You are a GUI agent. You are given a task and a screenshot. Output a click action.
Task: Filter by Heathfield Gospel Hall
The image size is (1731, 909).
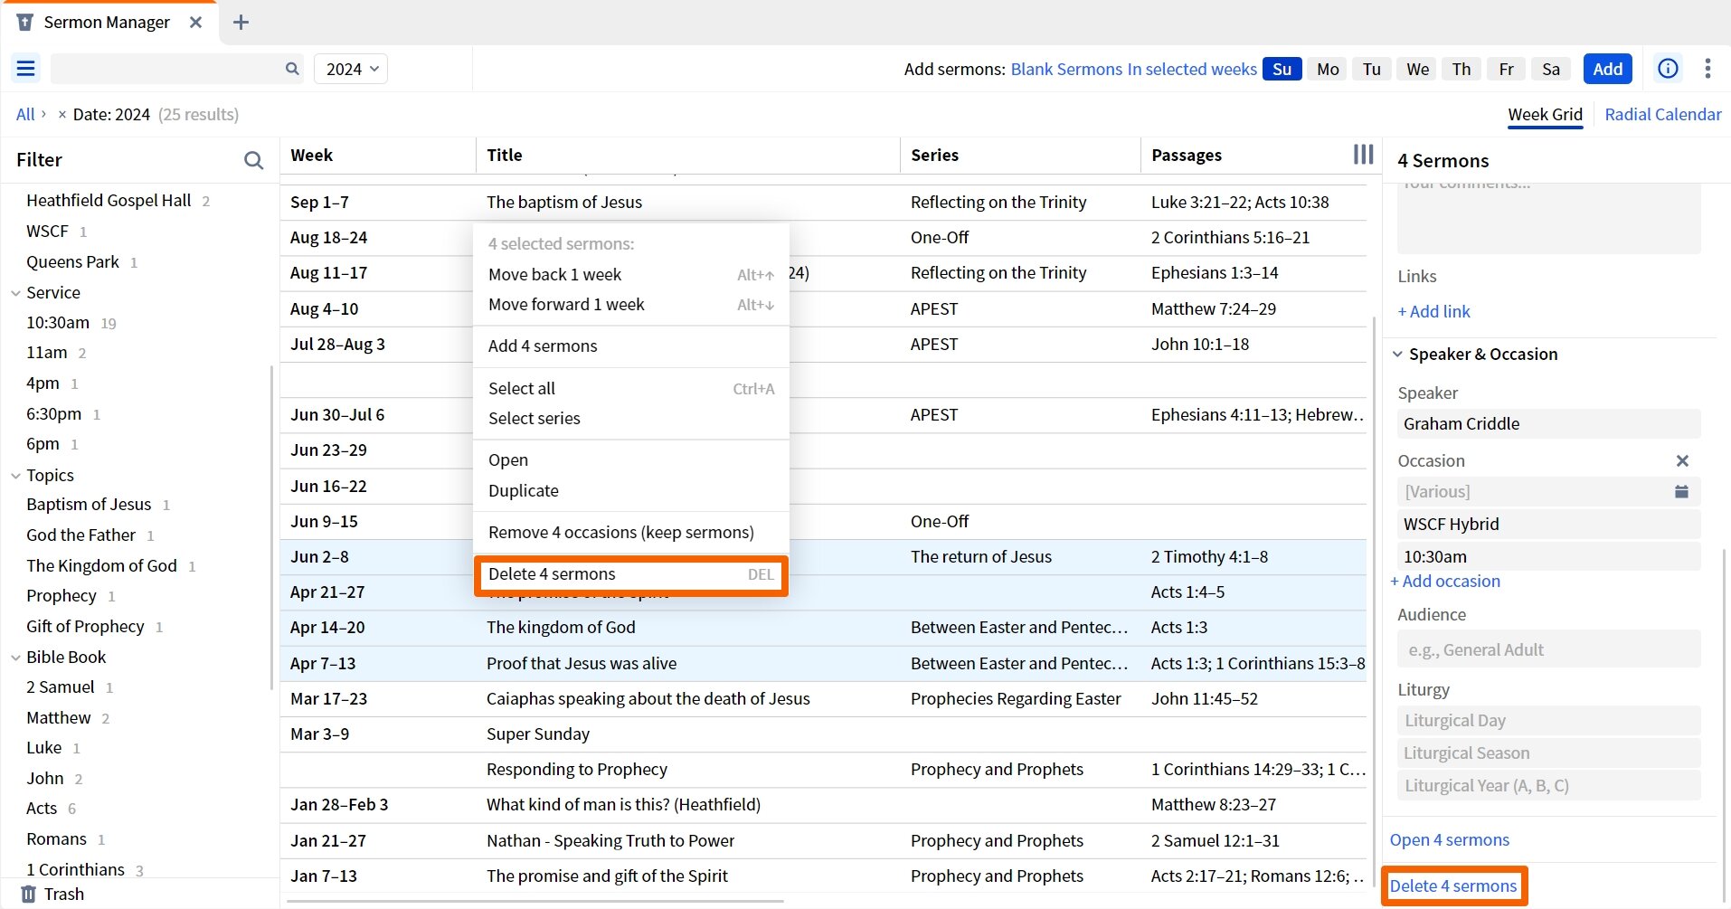tap(109, 201)
